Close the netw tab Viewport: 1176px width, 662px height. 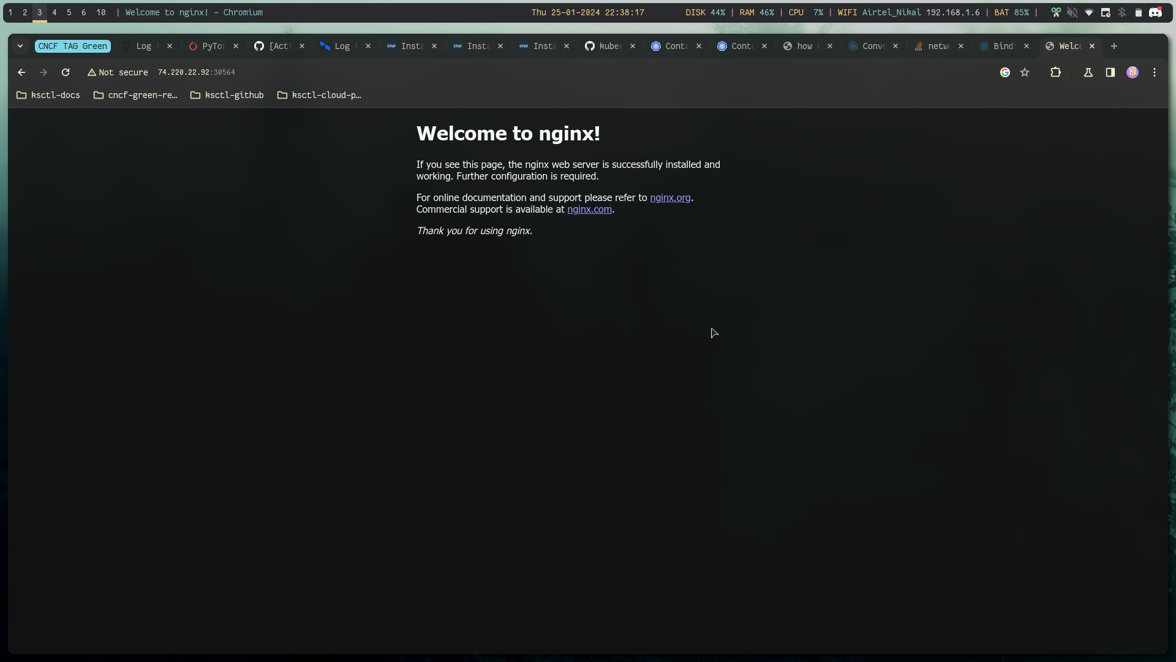pos(961,46)
